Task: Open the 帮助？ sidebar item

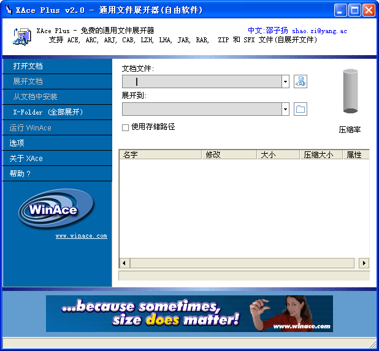Action: pos(20,174)
